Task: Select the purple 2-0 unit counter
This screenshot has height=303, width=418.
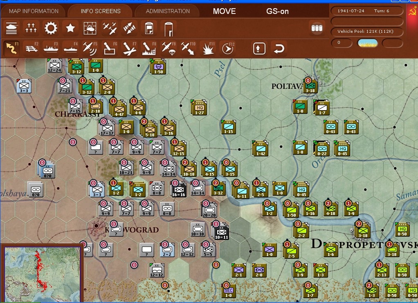Action: coord(259,270)
